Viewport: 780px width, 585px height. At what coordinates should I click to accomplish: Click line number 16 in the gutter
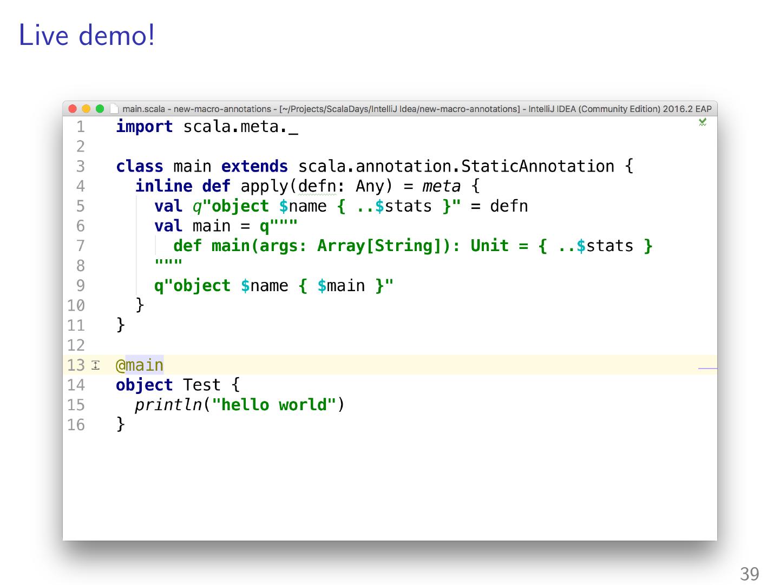76,425
